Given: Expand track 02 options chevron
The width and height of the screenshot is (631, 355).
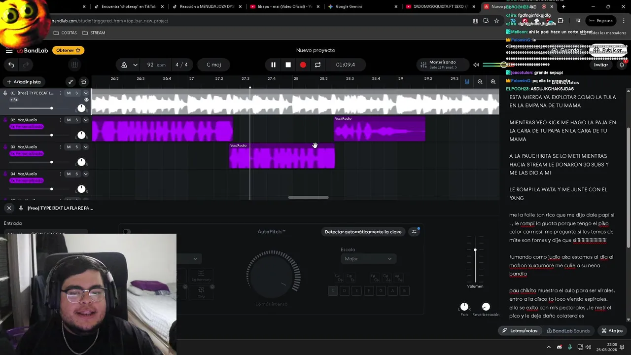Looking at the screenshot, I should 85,120.
